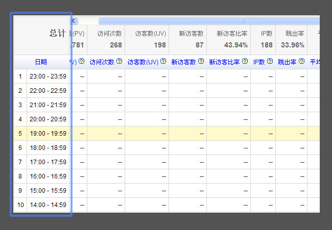Click total IP数 value 188
Viewport: 332px width, 230px height.
pos(267,45)
